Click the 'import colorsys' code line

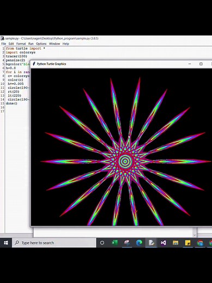click(x=21, y=52)
